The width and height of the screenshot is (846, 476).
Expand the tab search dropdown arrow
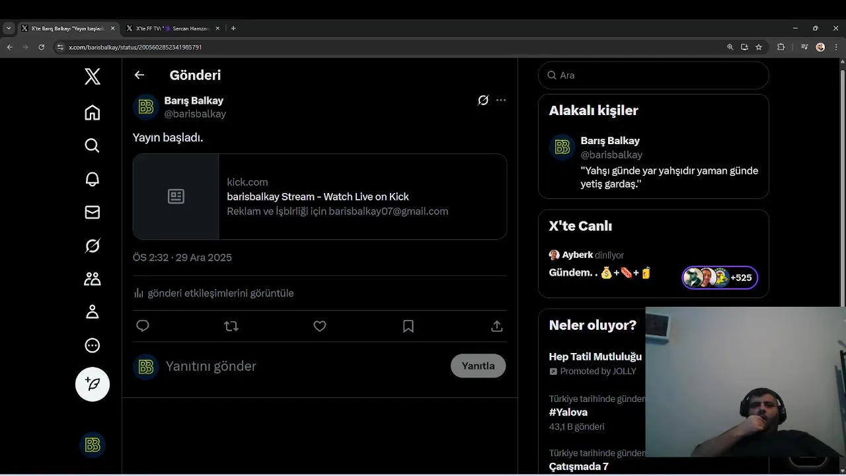pos(9,28)
